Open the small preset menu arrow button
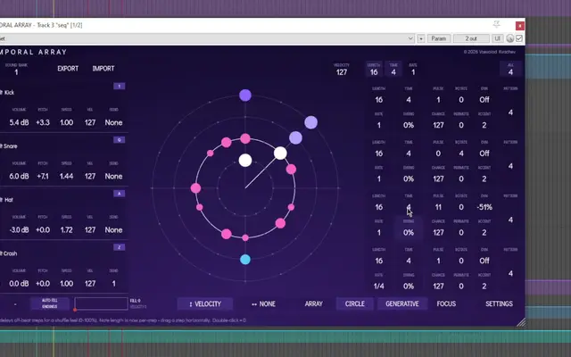This screenshot has height=357, width=571. tap(421, 38)
